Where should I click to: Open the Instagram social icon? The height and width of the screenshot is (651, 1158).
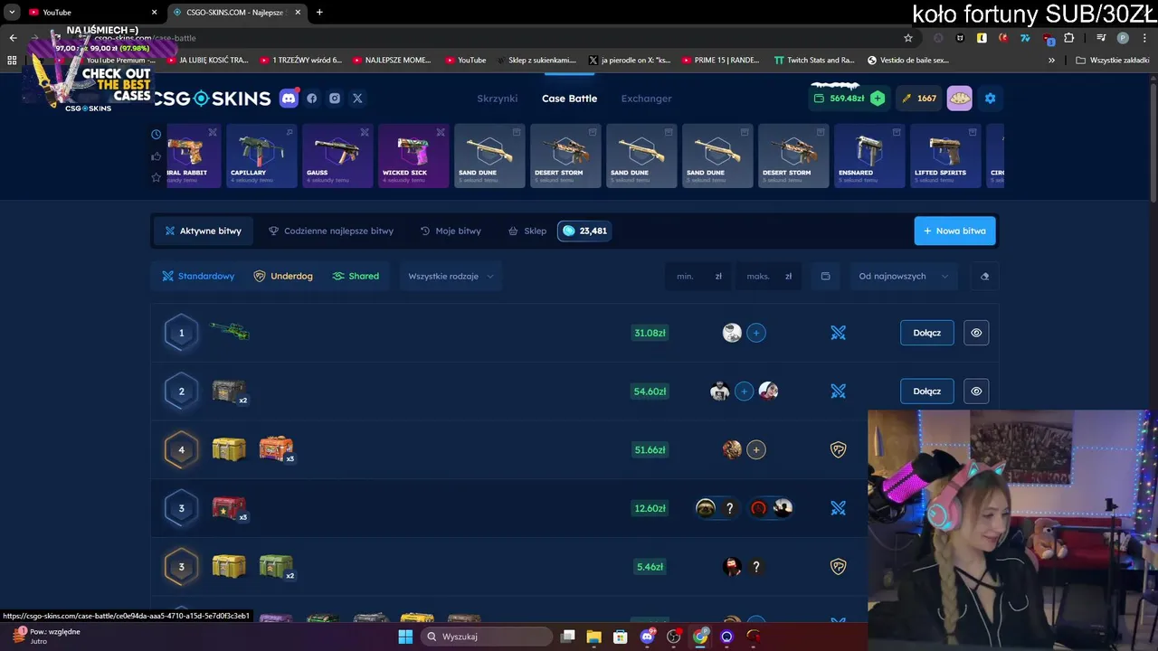pos(335,99)
